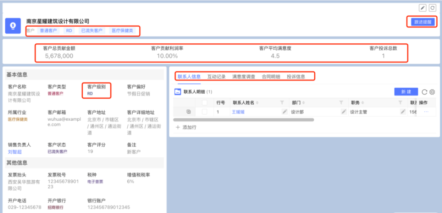Click the 客户评分 value 19
The height and width of the screenshot is (213, 442).
tap(90, 152)
